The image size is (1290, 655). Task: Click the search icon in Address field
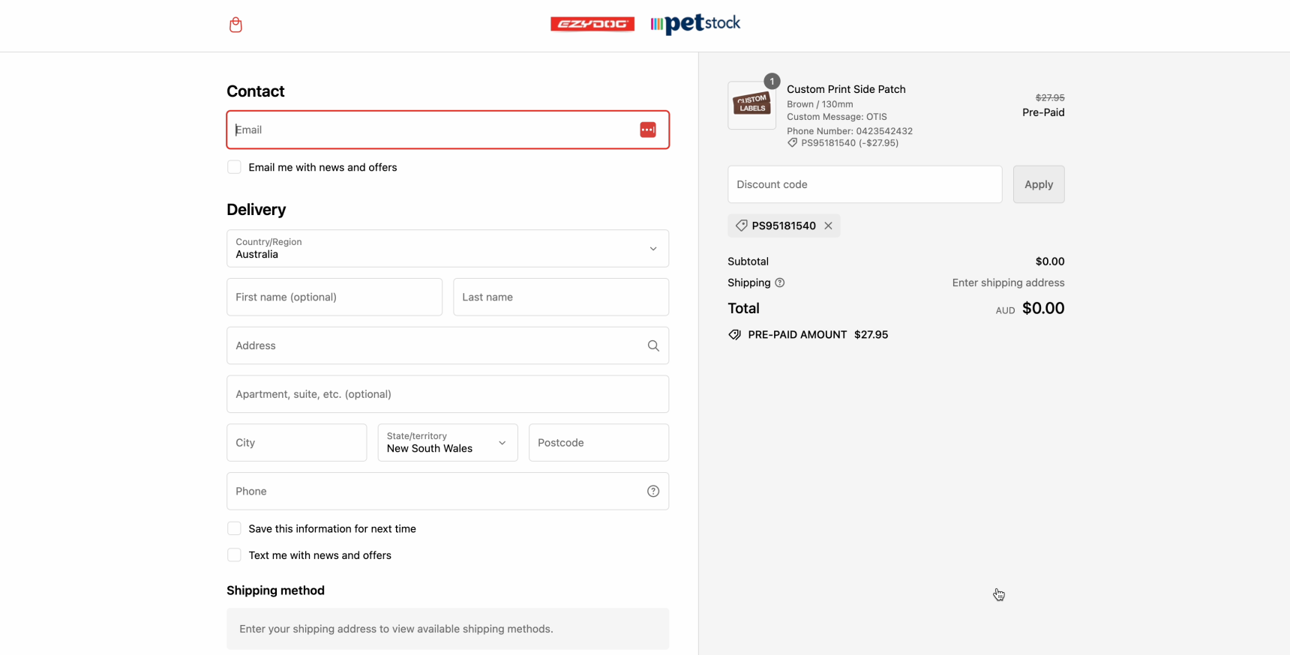pos(653,345)
